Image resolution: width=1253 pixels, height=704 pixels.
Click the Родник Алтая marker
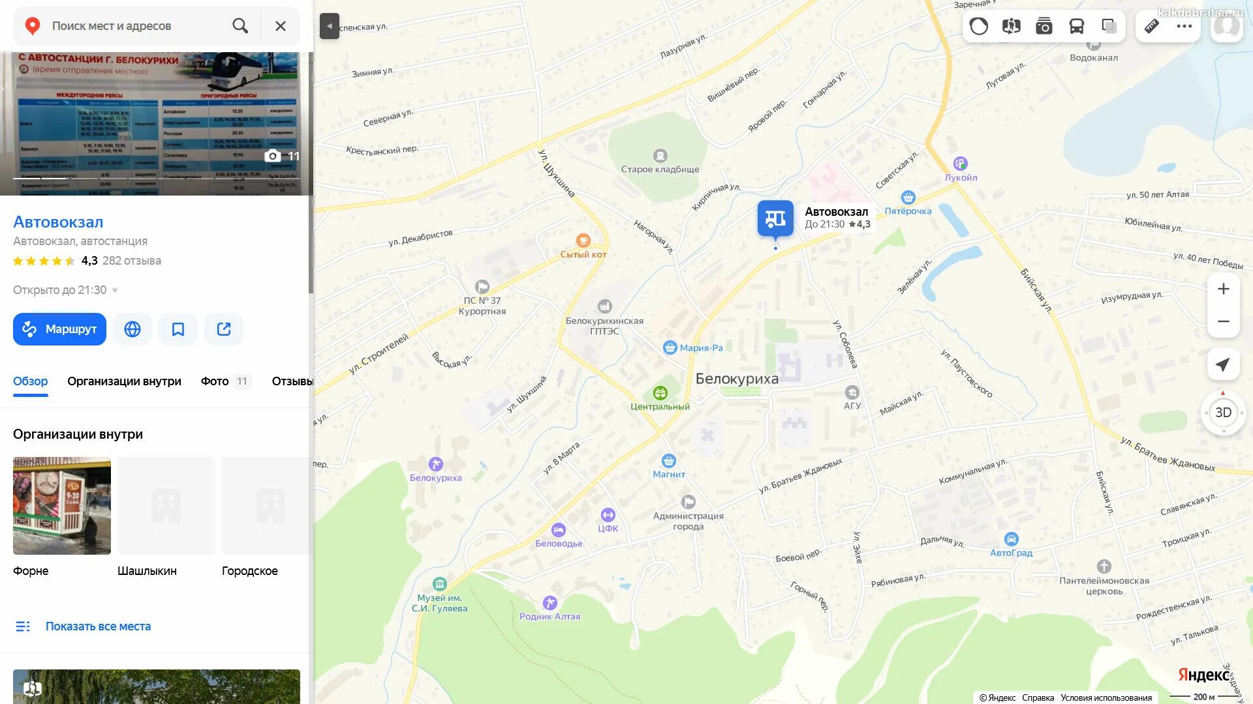[550, 603]
